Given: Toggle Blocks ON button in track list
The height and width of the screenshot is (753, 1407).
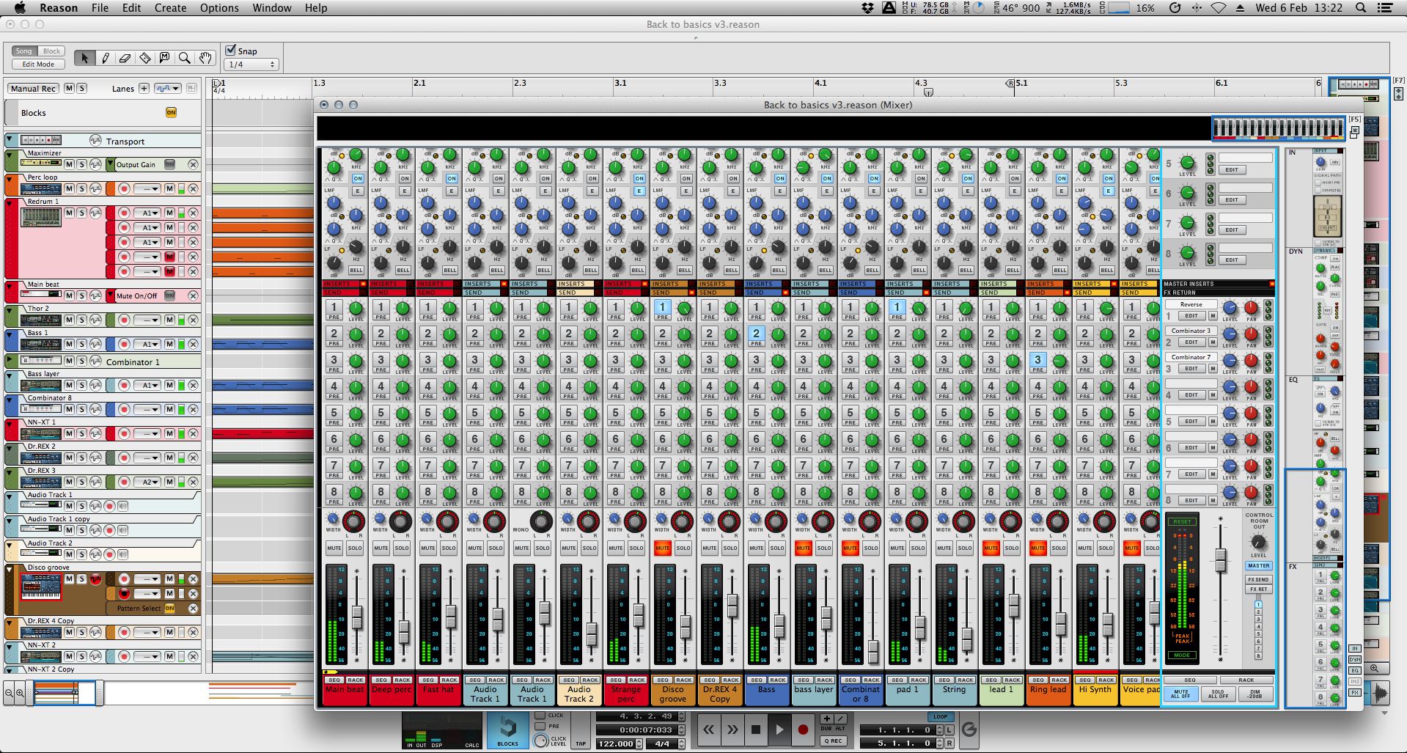Looking at the screenshot, I should coord(171,112).
